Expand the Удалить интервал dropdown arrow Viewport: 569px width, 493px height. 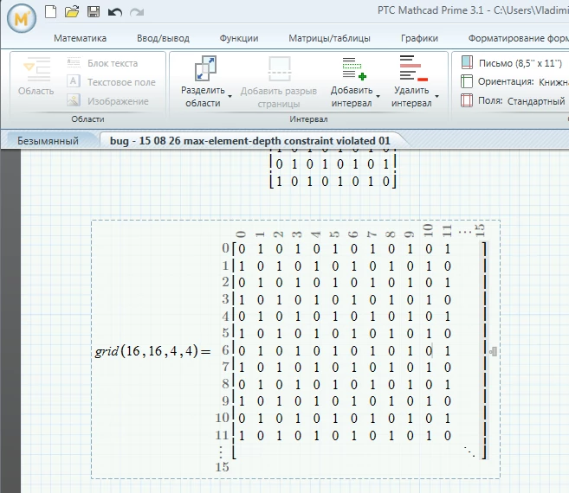pos(436,96)
